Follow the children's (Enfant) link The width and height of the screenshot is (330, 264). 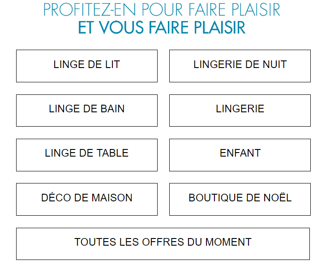[x=240, y=154]
